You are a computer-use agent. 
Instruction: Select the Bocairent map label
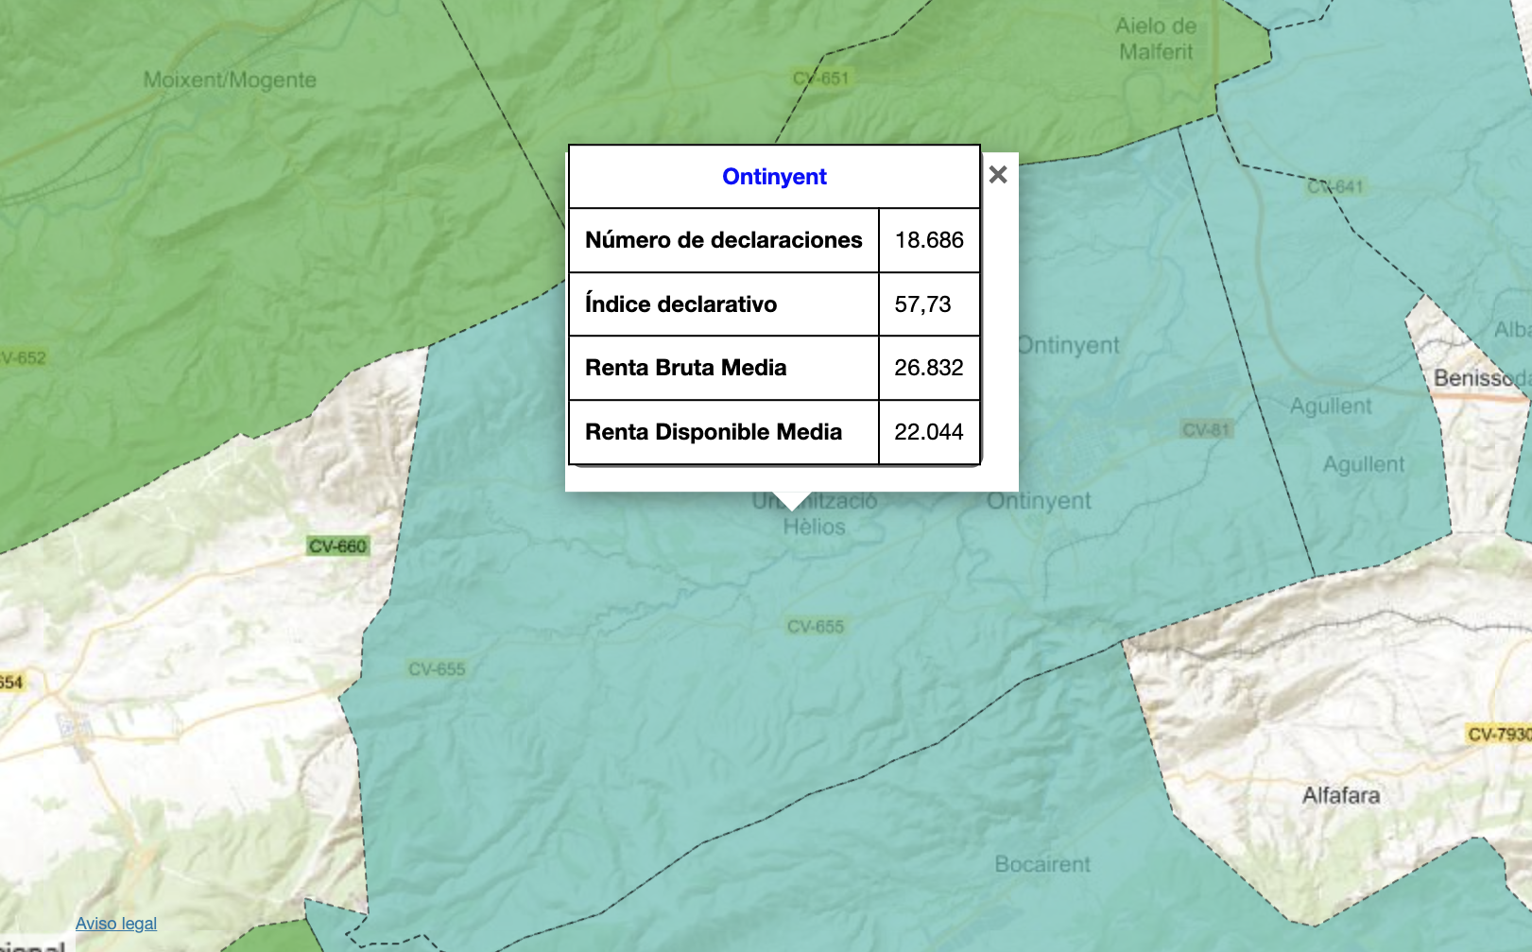tap(1041, 864)
